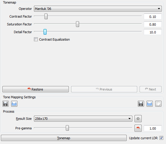Toggle the Update current LDR checkbox

[161, 138]
